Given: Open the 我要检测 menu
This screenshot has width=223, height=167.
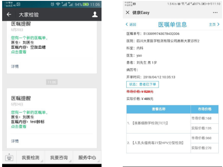Looking at the screenshot, I should (31, 158).
